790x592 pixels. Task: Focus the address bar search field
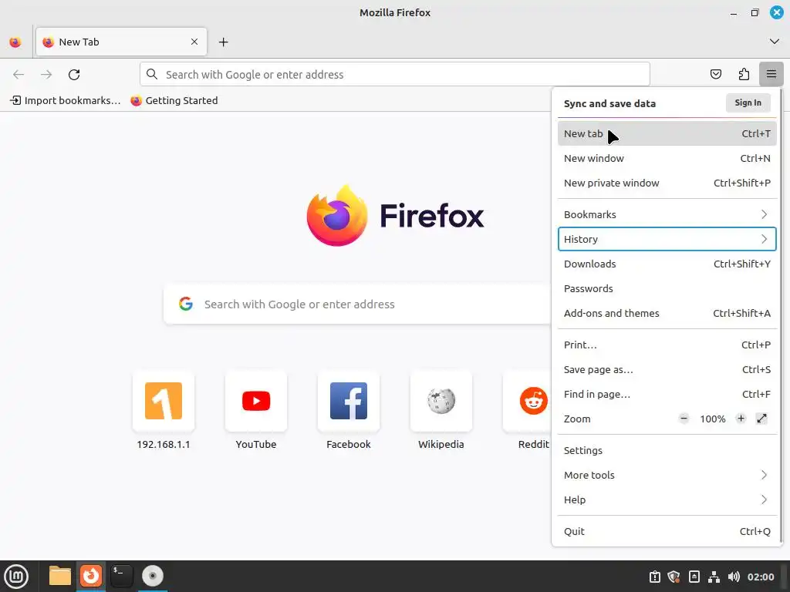(394, 75)
